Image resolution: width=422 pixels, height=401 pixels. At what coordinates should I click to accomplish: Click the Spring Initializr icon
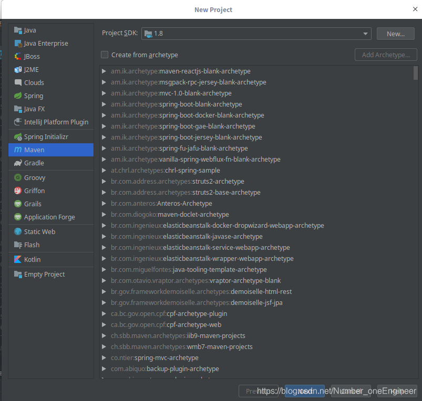(x=18, y=137)
